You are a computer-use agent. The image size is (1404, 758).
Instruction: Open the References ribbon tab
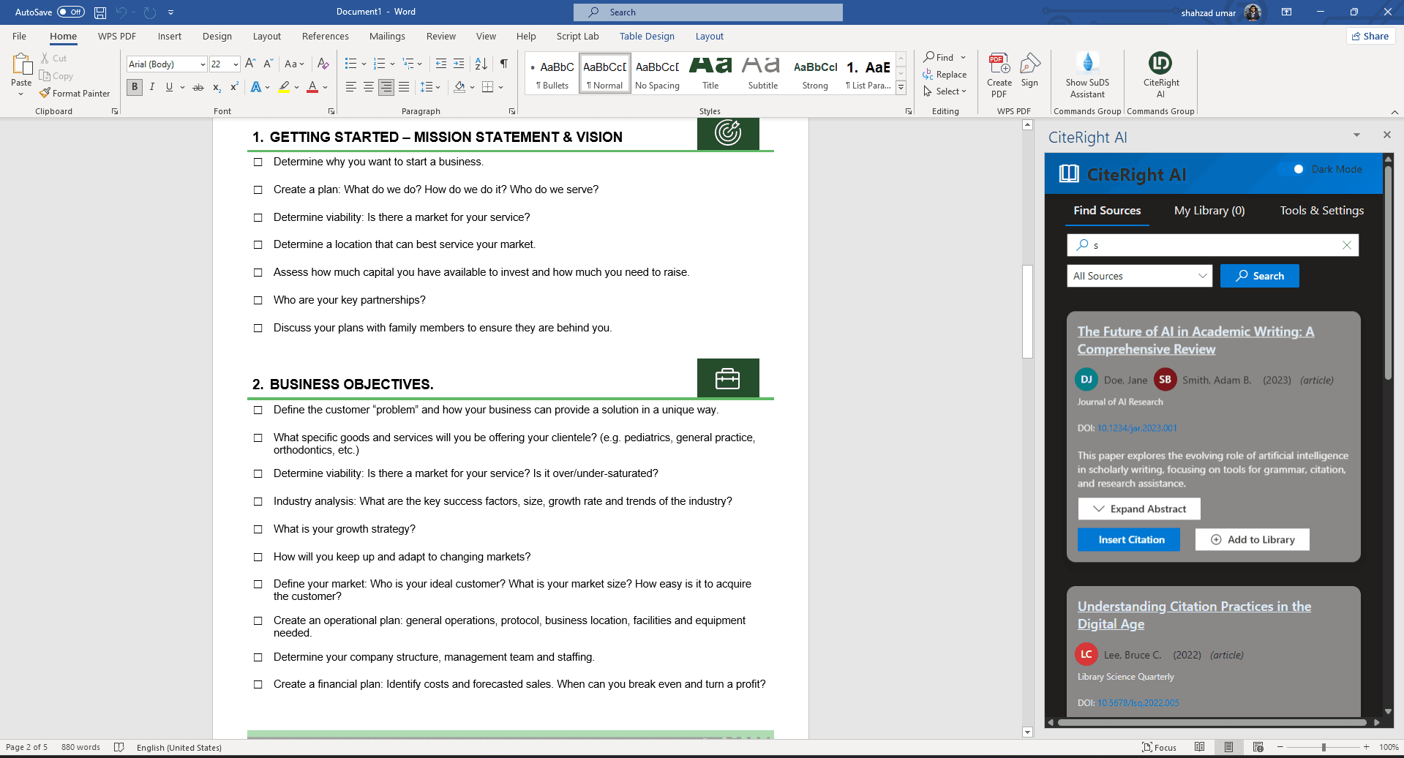[326, 36]
